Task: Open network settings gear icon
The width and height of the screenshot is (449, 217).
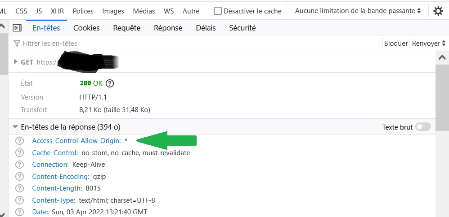Action: point(438,11)
